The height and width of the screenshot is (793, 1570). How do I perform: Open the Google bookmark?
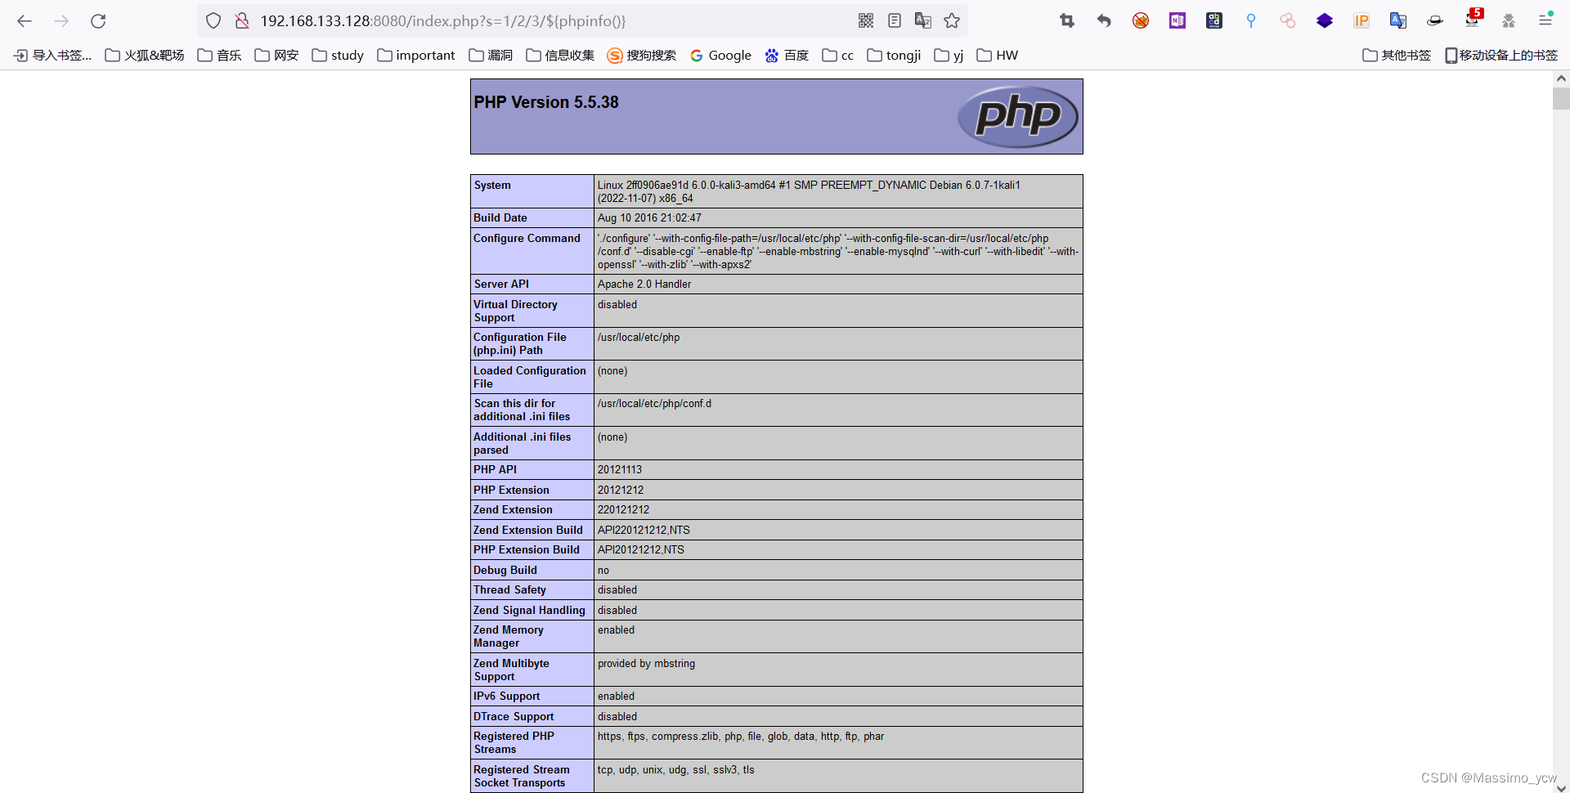tap(720, 56)
